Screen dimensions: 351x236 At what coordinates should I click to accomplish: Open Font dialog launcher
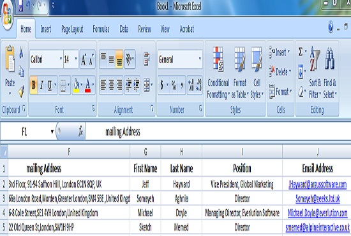click(93, 109)
